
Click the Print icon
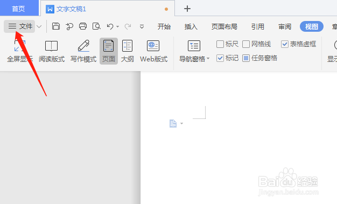pos(83,26)
